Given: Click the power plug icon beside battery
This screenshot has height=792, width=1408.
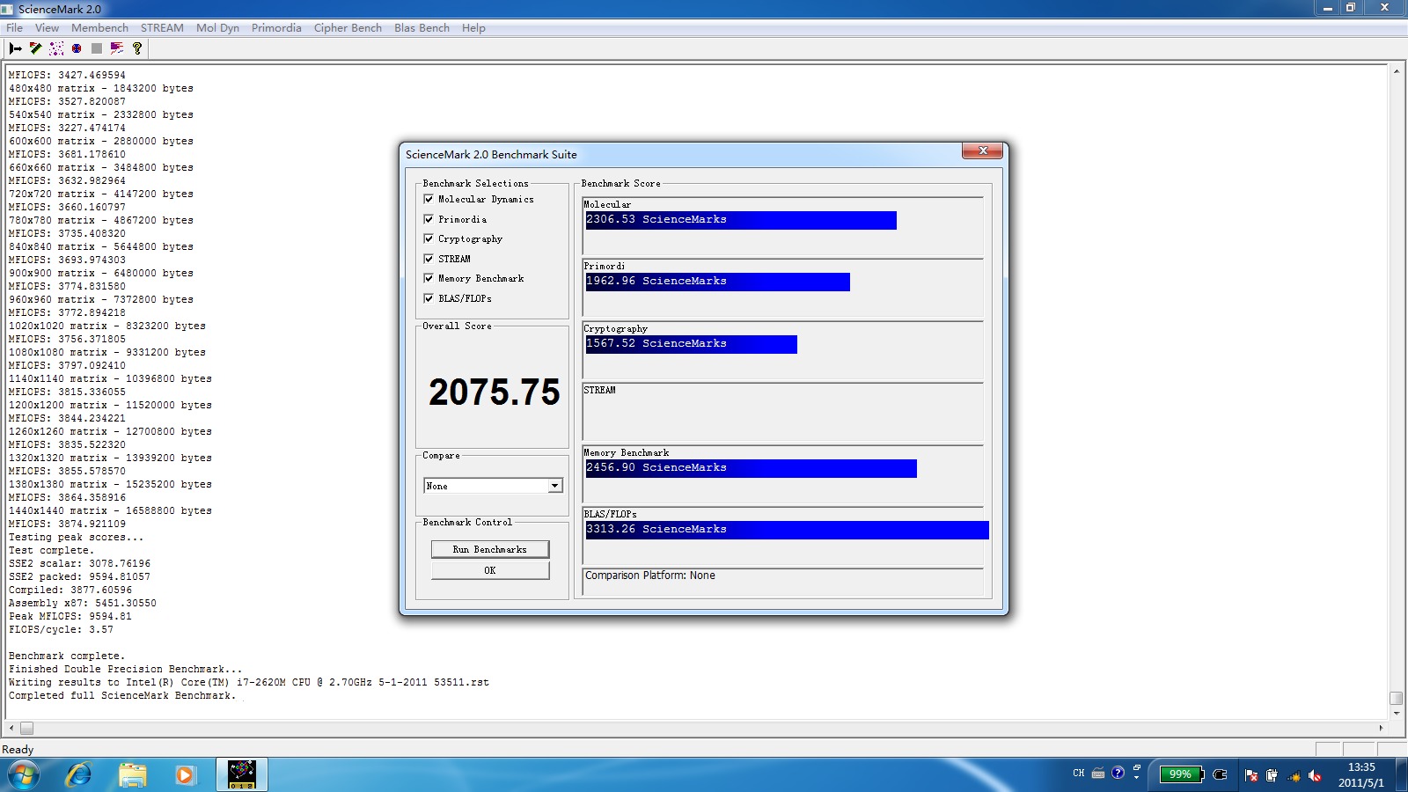Looking at the screenshot, I should 1220,774.
